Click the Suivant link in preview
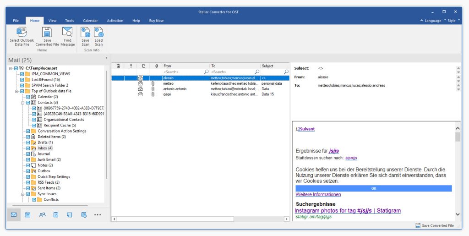Image resolution: width=469 pixels, height=236 pixels. [x=306, y=129]
